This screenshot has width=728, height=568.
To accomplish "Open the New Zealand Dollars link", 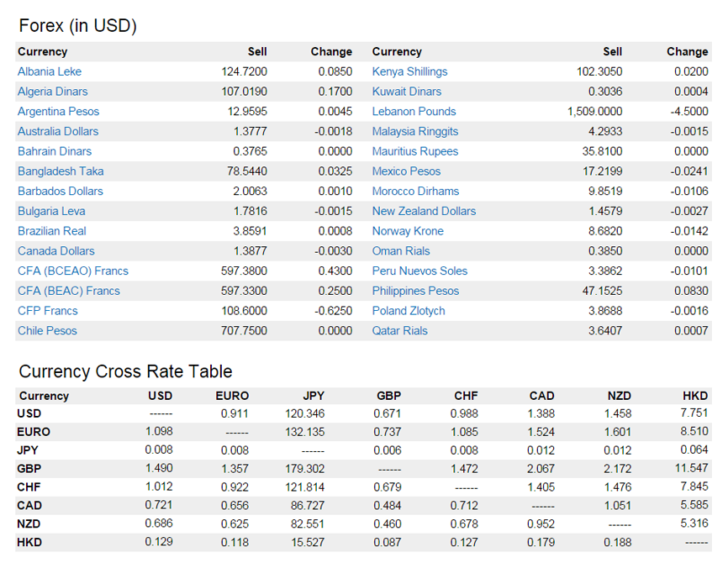I will tap(424, 211).
